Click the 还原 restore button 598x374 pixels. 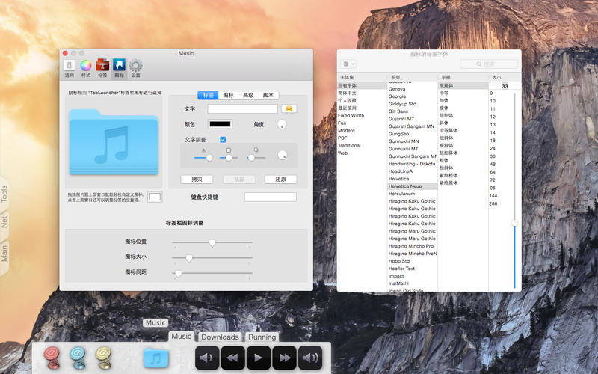pyautogui.click(x=281, y=179)
